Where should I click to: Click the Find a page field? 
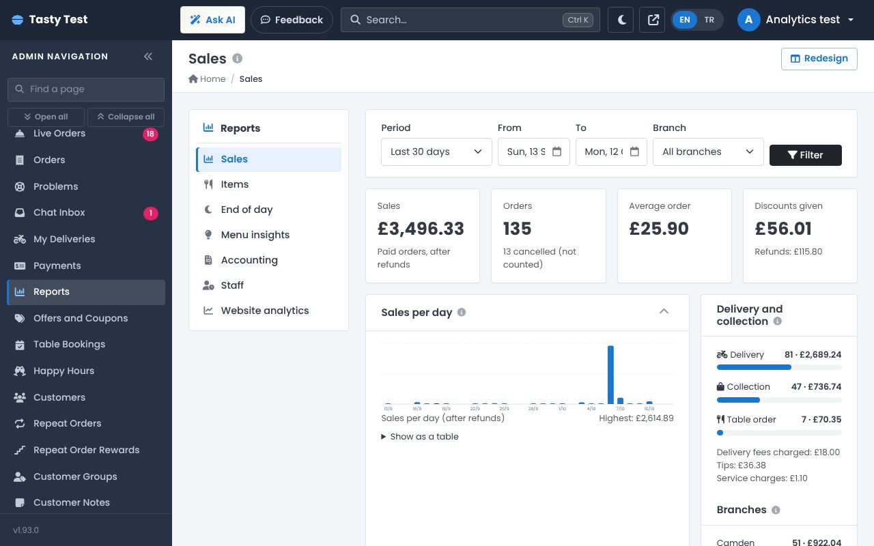(86, 89)
